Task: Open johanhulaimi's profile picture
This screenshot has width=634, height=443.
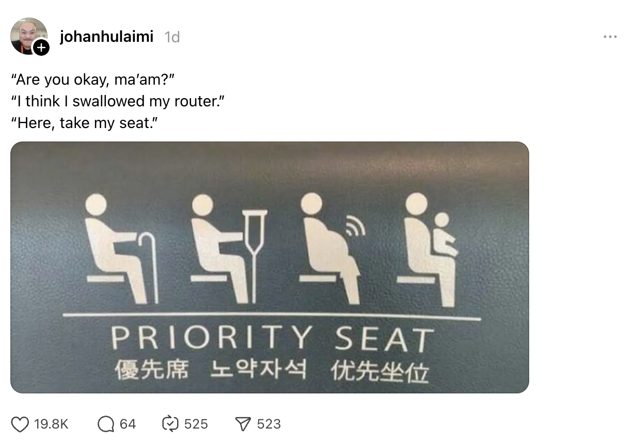Action: 29,36
